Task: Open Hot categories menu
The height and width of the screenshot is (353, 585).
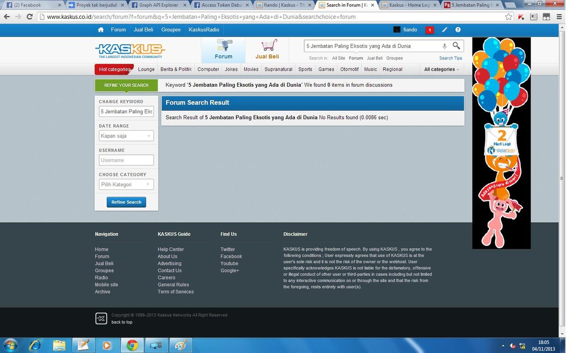Action: [114, 69]
